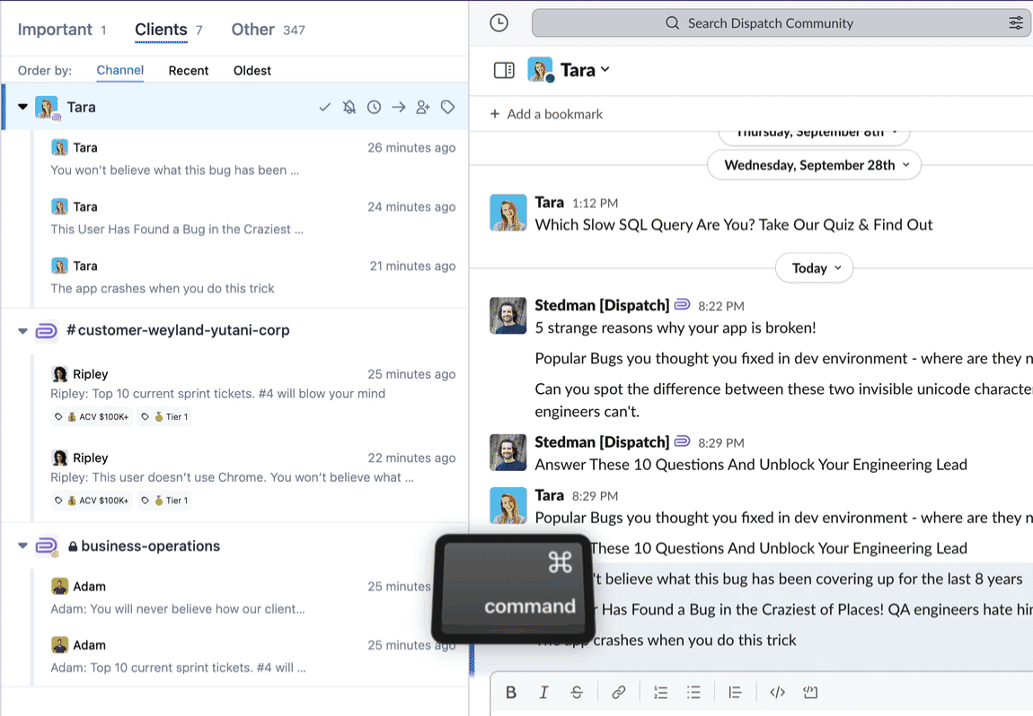Image resolution: width=1033 pixels, height=716 pixels.
Task: Add a bookmark to the conversation
Action: point(546,114)
